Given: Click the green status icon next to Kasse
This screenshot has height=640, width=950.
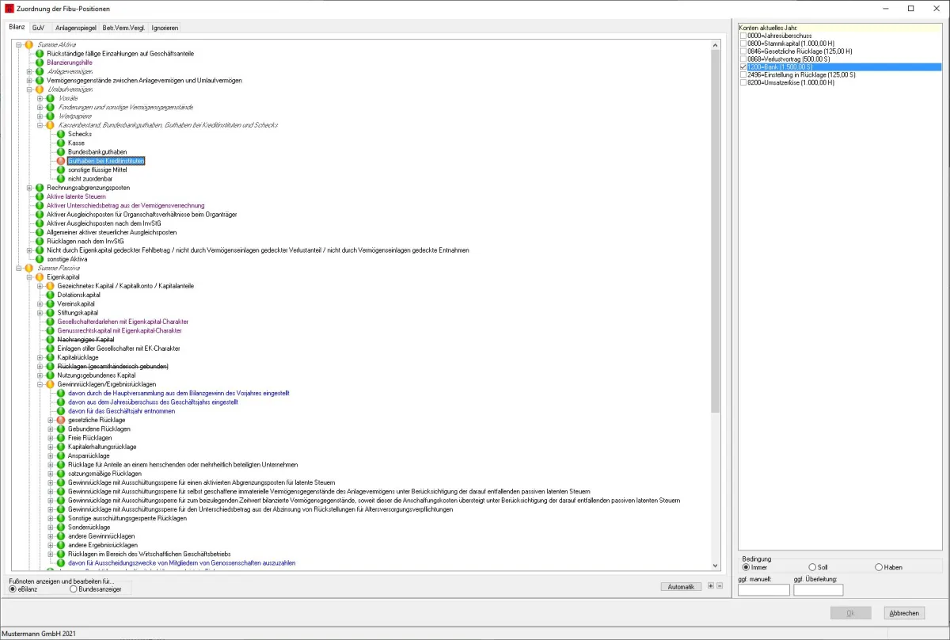Looking at the screenshot, I should point(62,143).
